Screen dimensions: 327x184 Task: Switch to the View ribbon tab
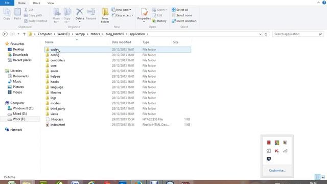pos(51,3)
